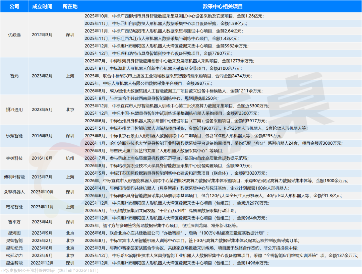This screenshot has height=274, width=362.
Task: Select the 傅利叶智能 company cell
Action: pos(14,177)
